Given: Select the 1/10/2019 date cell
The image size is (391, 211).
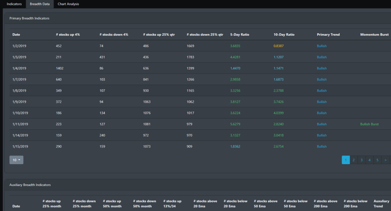Looking at the screenshot, I should 20,113.
